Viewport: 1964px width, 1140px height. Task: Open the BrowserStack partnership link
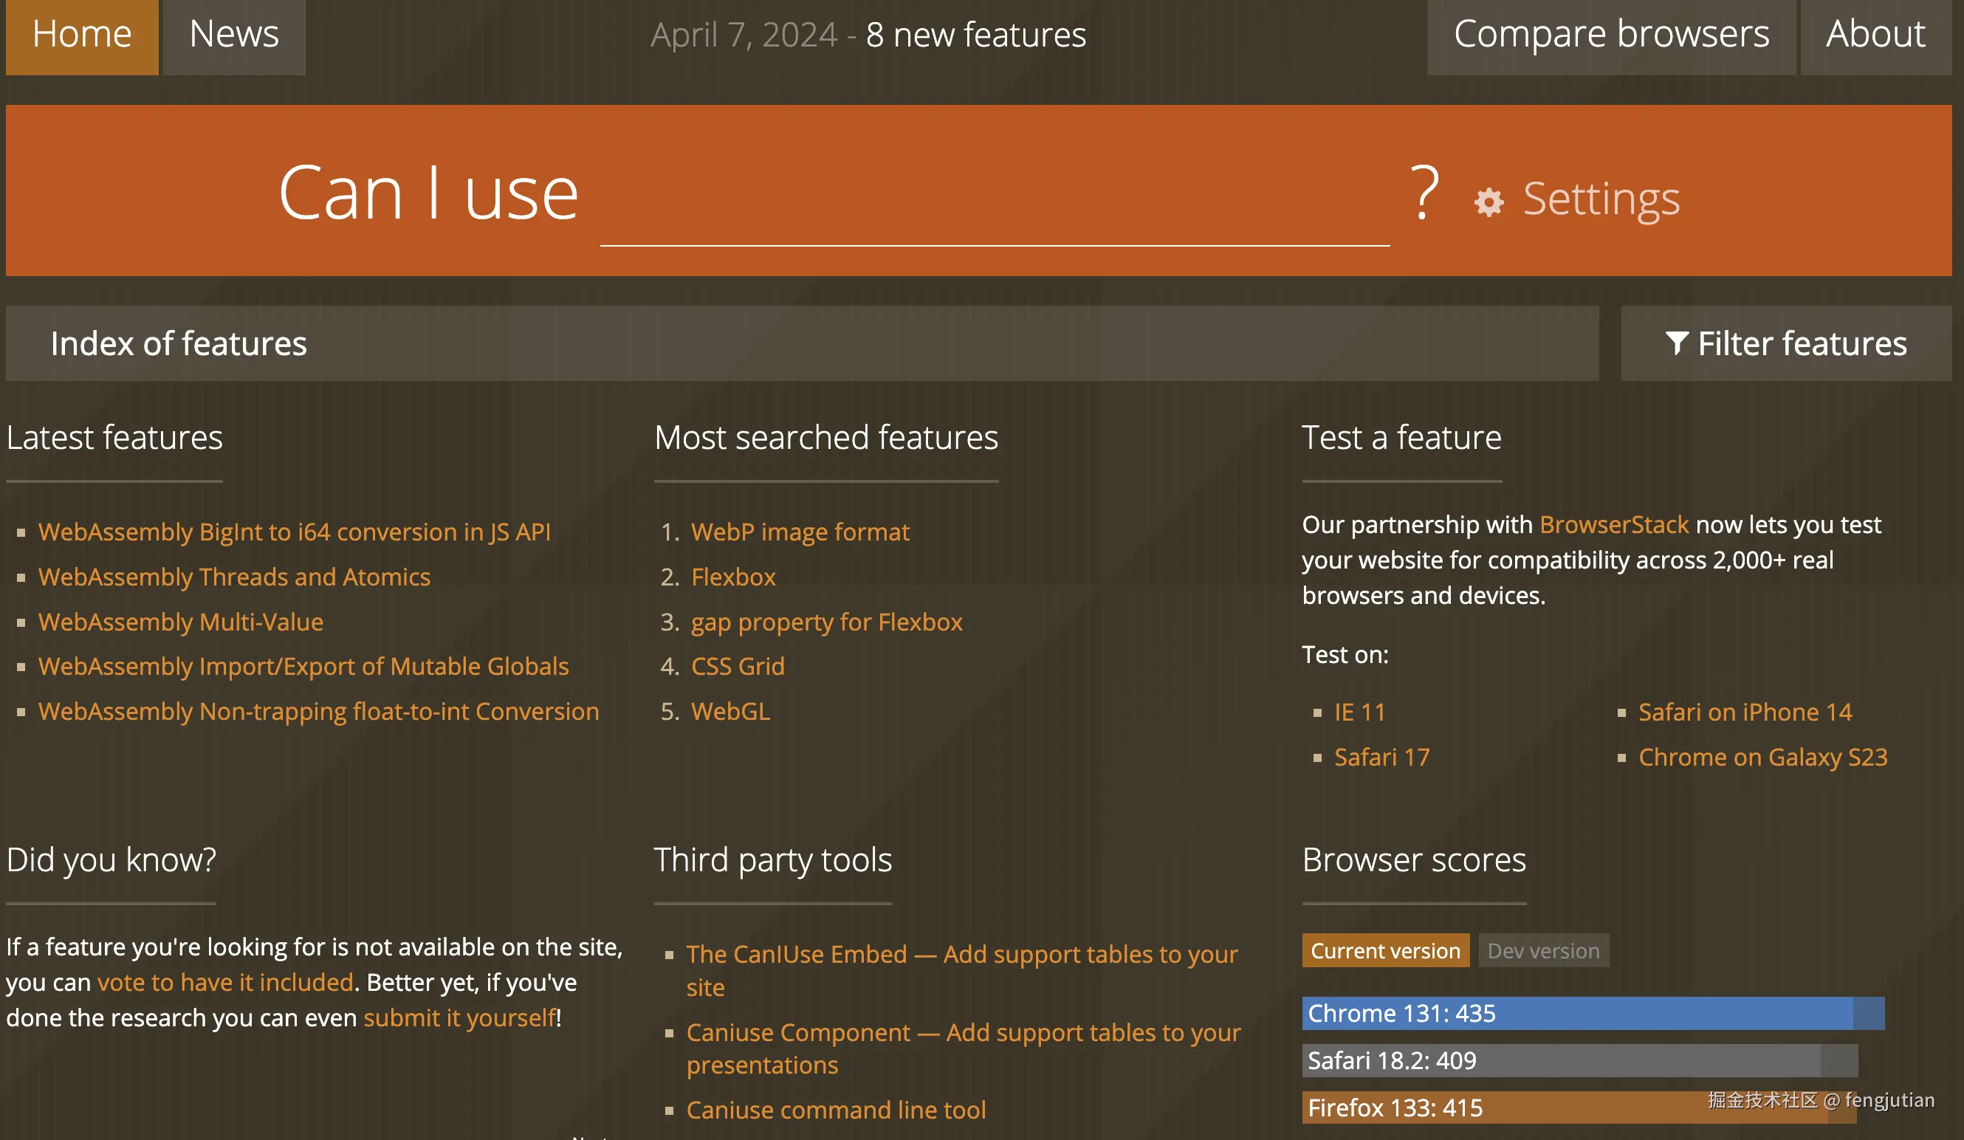pos(1613,524)
